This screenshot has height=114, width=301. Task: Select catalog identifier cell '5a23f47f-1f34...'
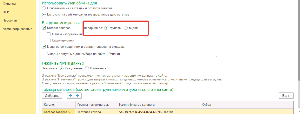(159, 112)
